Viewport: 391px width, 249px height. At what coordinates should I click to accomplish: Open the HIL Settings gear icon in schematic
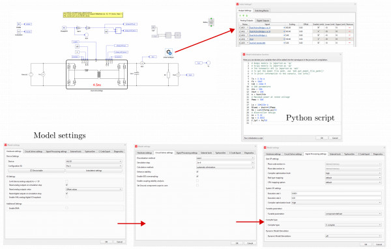point(169,52)
